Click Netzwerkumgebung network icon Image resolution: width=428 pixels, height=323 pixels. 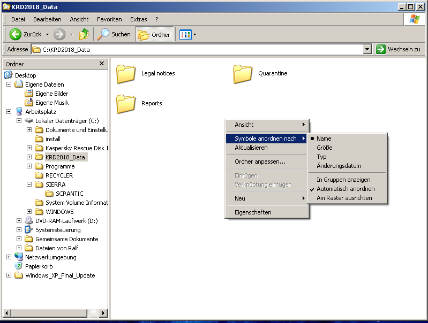click(x=19, y=257)
